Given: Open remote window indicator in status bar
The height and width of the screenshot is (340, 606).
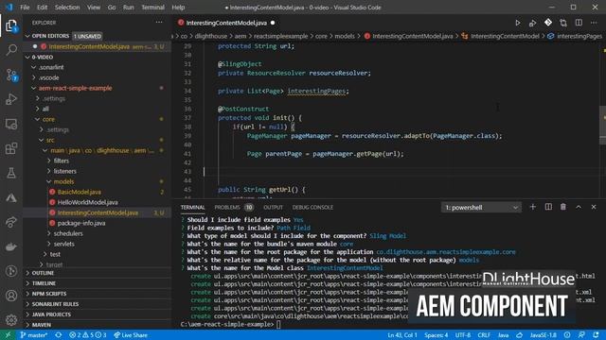Looking at the screenshot, I should (8, 335).
